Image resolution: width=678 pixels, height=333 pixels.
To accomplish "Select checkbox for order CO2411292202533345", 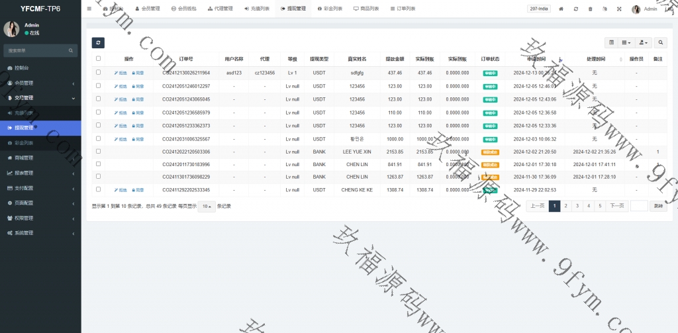I will tap(99, 189).
